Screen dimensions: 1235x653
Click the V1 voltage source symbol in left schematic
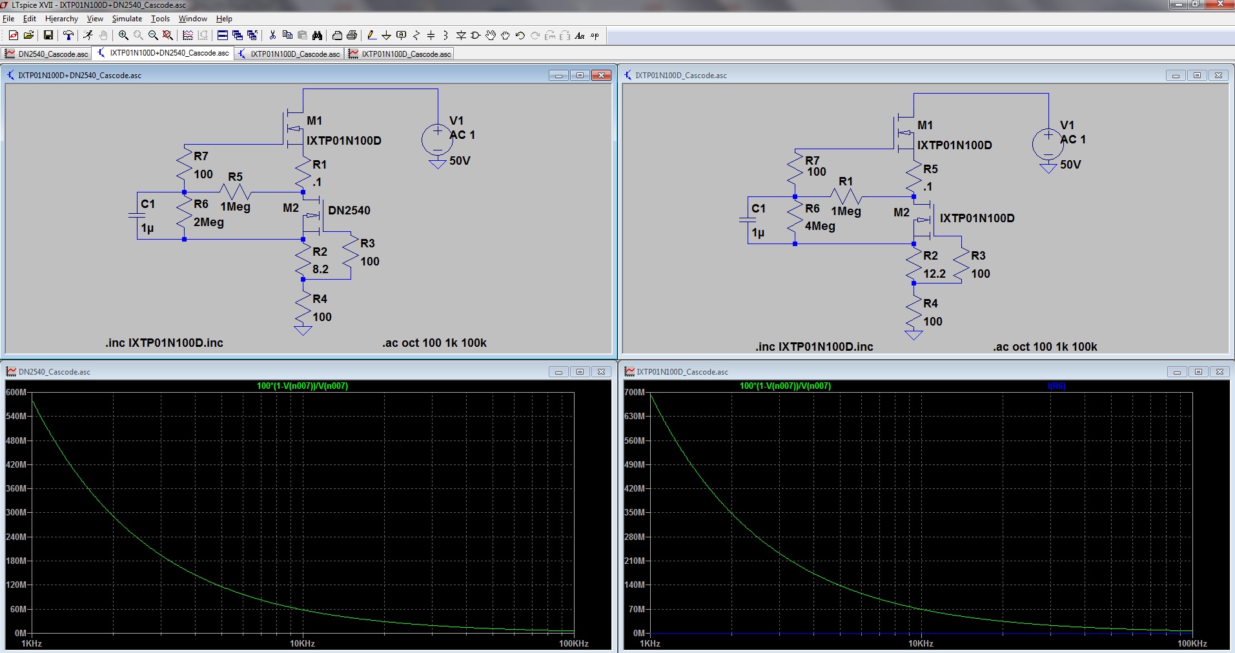(437, 140)
